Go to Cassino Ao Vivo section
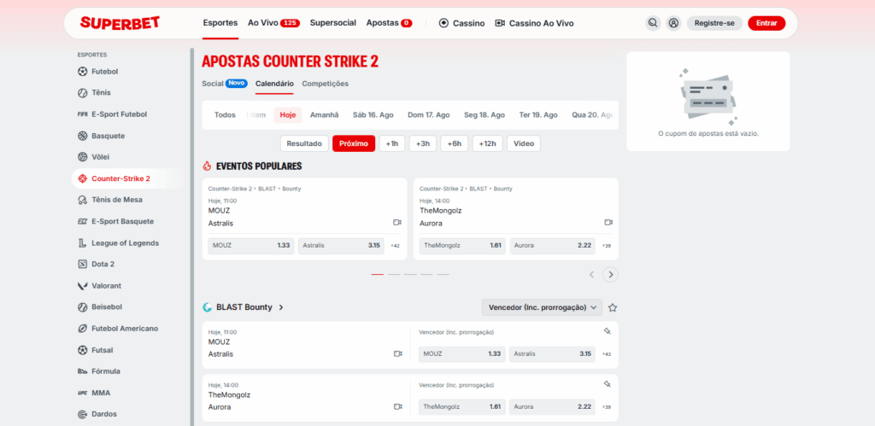This screenshot has width=875, height=426. pos(534,23)
